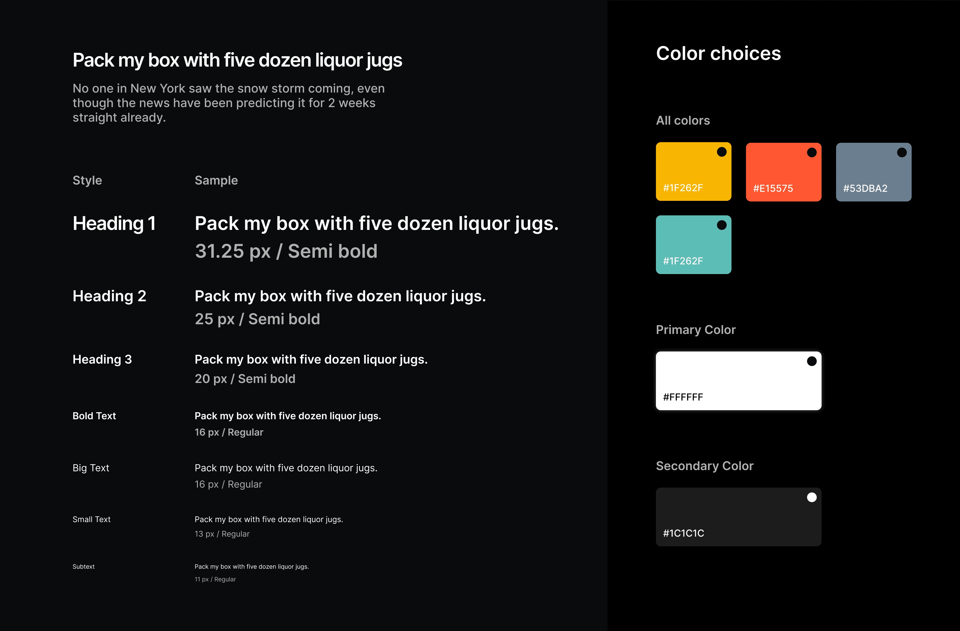Click the 'Style' column header
Viewport: 960px width, 631px height.
coord(87,181)
